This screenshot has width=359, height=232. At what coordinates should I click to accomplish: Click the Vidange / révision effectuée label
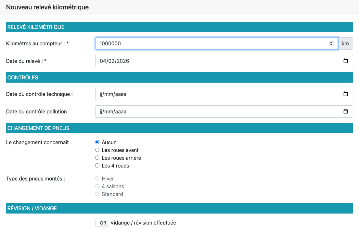click(x=143, y=223)
